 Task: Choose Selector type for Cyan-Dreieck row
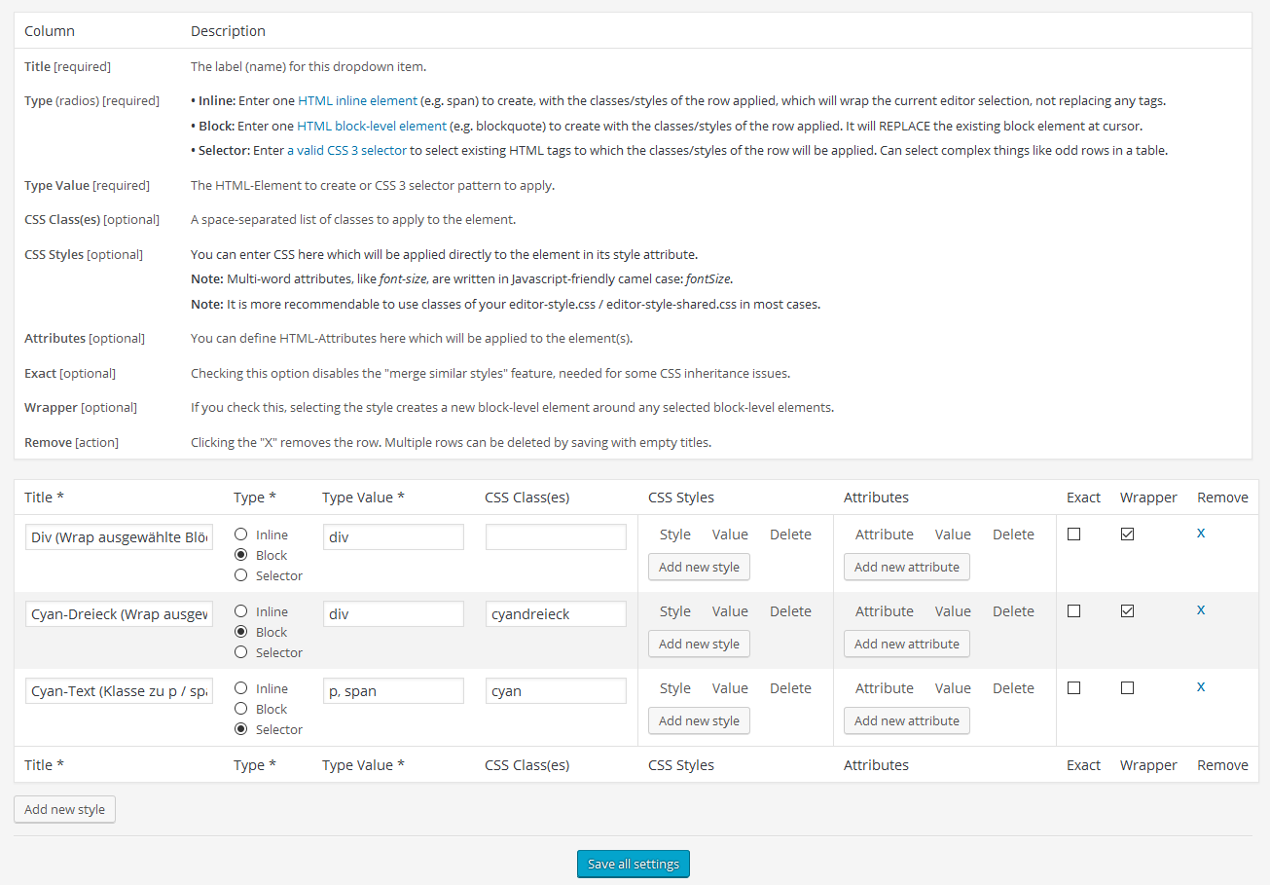(x=240, y=652)
